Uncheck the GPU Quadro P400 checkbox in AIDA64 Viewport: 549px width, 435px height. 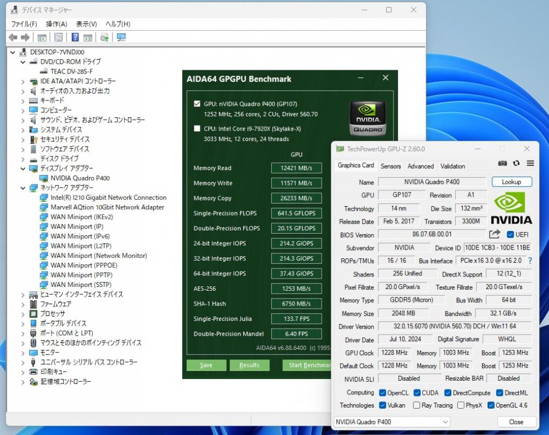pyautogui.click(x=197, y=104)
